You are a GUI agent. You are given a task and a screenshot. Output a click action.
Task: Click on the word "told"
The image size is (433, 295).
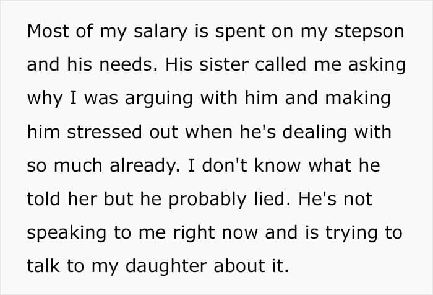click(44, 199)
